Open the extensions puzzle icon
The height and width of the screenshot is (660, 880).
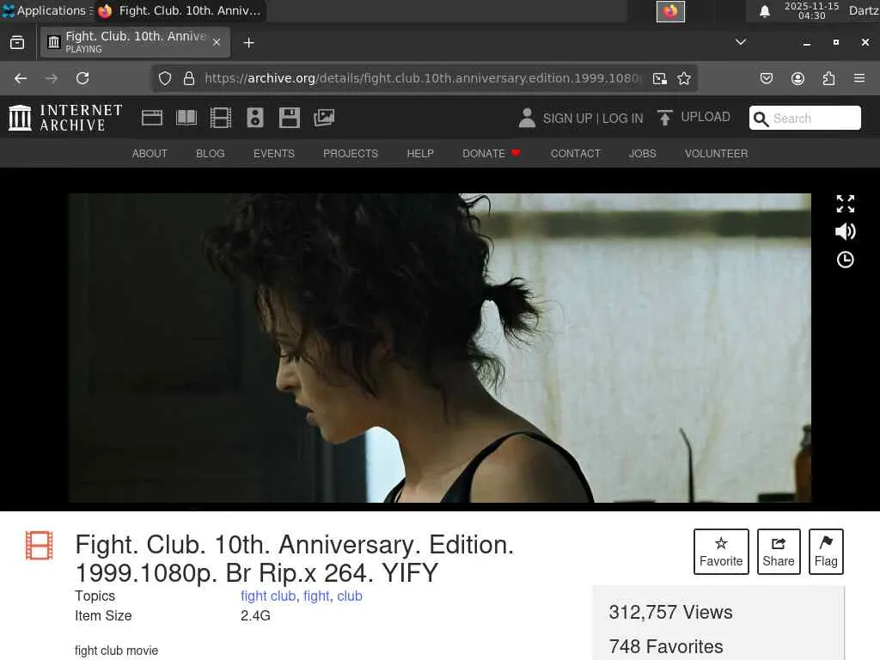tap(828, 78)
